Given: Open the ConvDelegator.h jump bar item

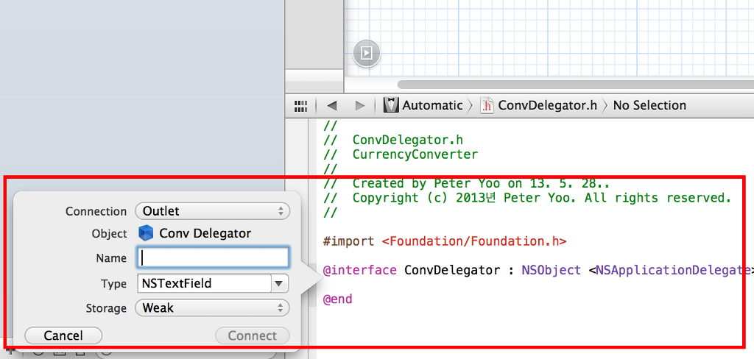Looking at the screenshot, I should click(538, 105).
